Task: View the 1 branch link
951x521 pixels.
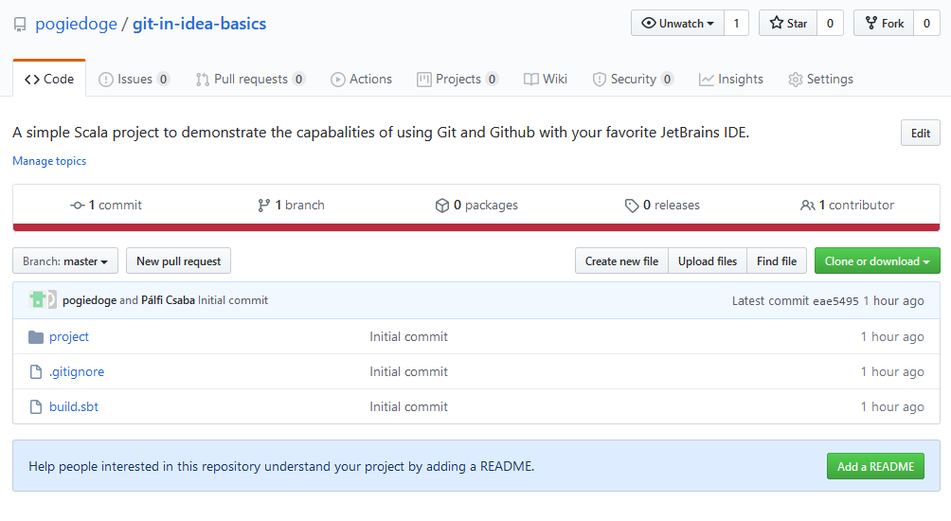Action: tap(291, 205)
